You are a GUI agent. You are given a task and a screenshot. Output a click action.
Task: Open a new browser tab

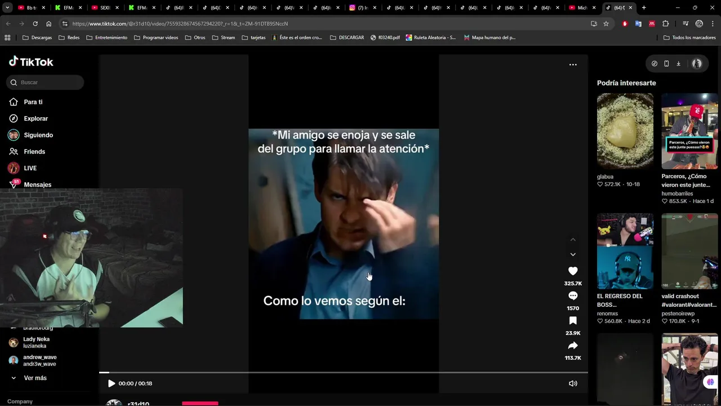(x=644, y=8)
